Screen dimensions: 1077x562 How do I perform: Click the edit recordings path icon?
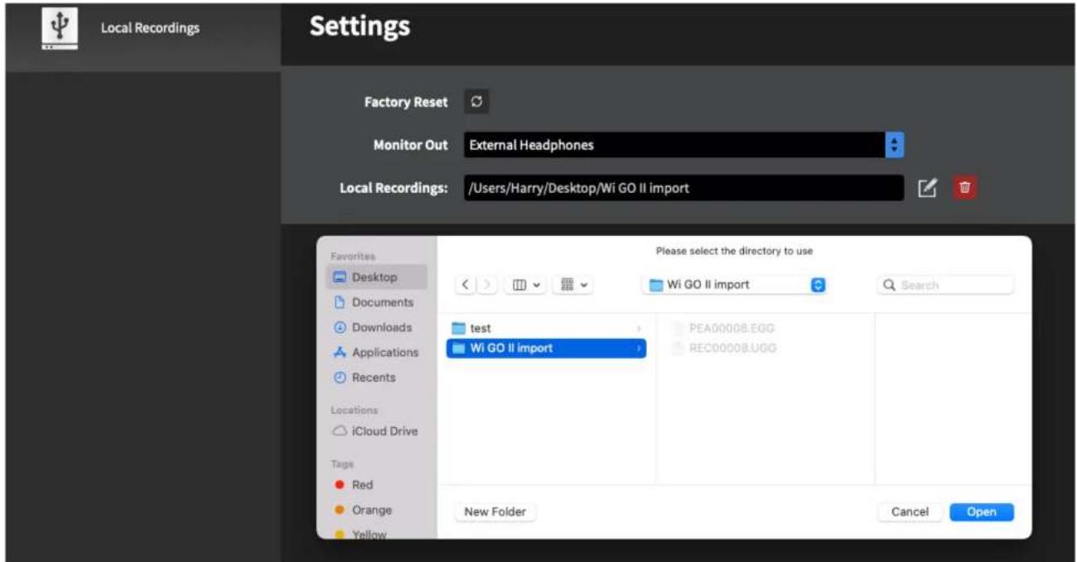(x=927, y=188)
